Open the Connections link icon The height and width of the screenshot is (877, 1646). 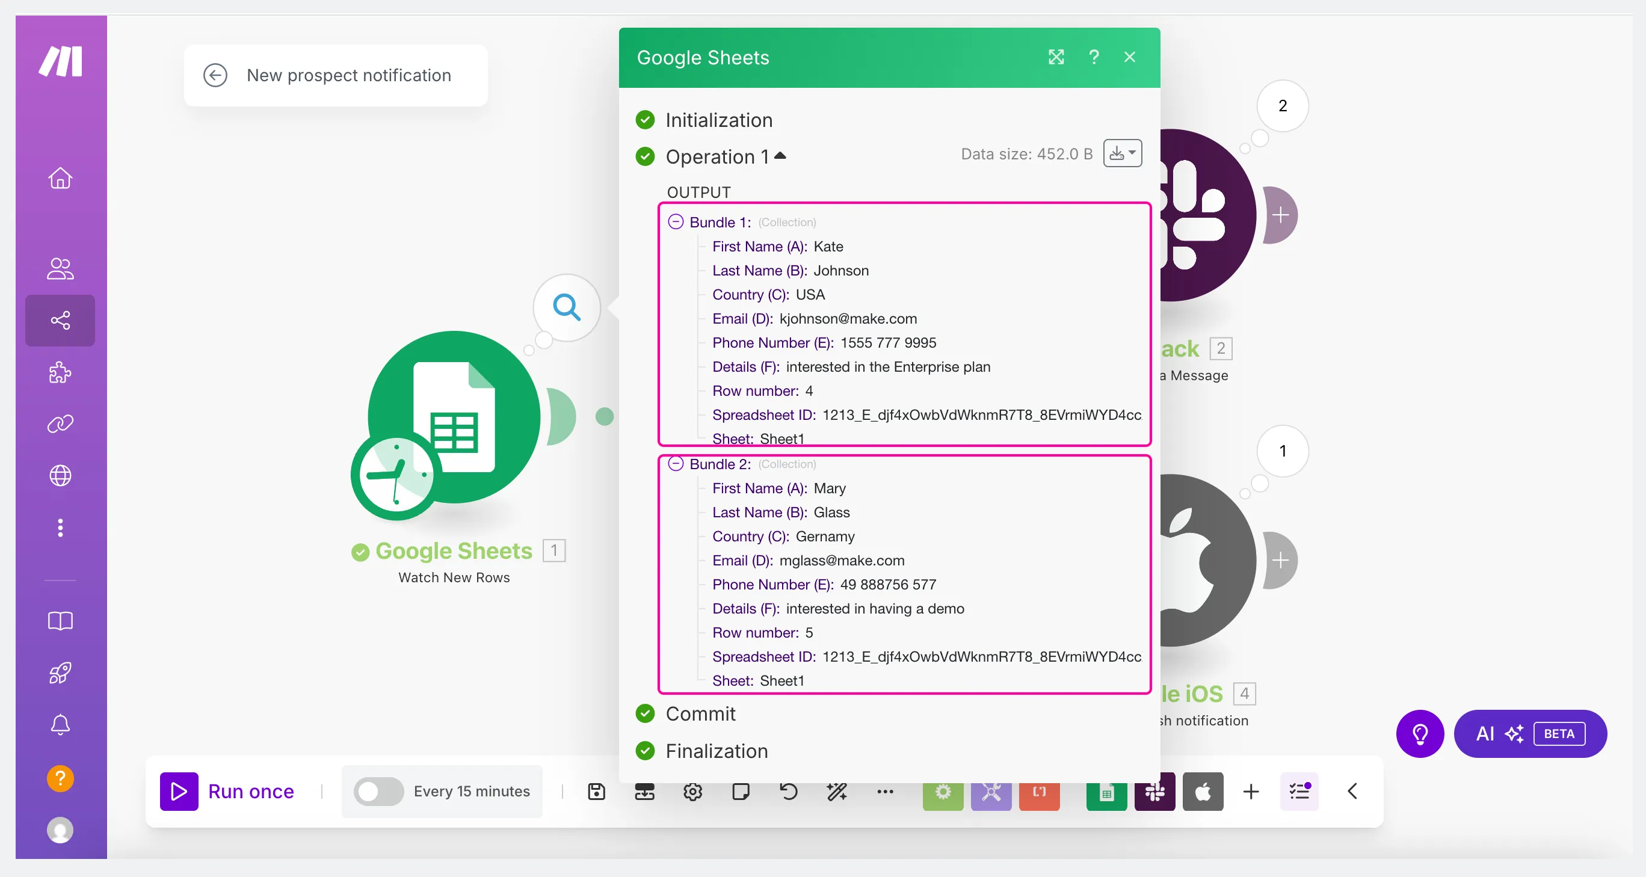click(x=60, y=423)
